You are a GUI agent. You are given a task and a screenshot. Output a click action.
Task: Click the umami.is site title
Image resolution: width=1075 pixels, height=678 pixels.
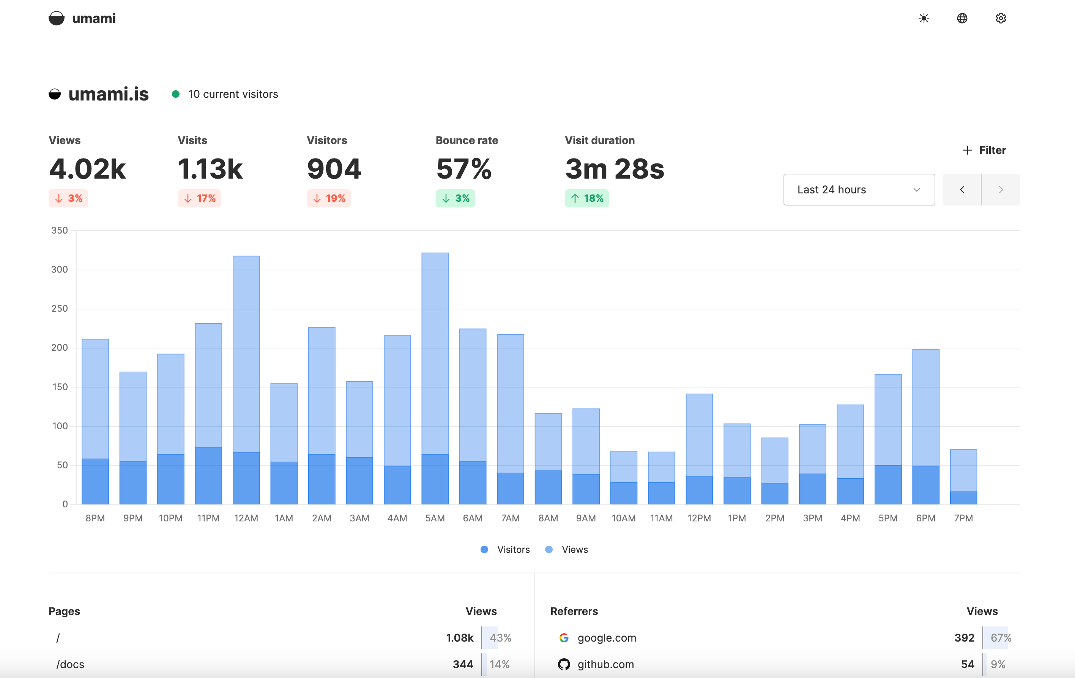pyautogui.click(x=109, y=94)
